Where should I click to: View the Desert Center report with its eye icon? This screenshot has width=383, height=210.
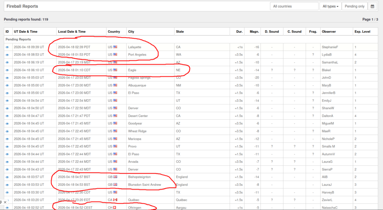click(x=7, y=116)
